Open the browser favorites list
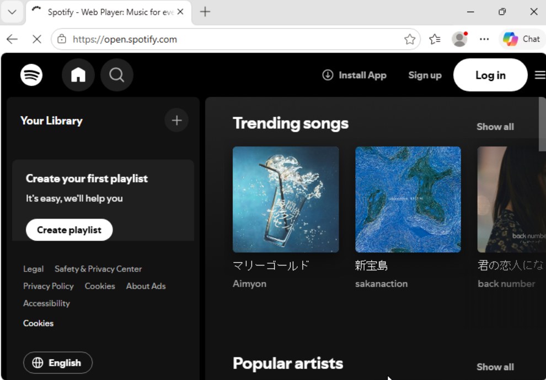546x380 pixels. (x=435, y=39)
